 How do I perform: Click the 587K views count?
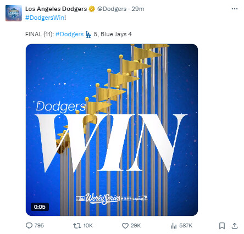click(x=186, y=226)
